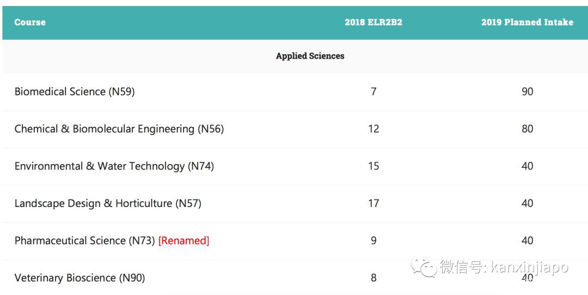Select Environmental & Water Technology (N74) row
Image resolution: width=588 pixels, height=295 pixels.
114,166
